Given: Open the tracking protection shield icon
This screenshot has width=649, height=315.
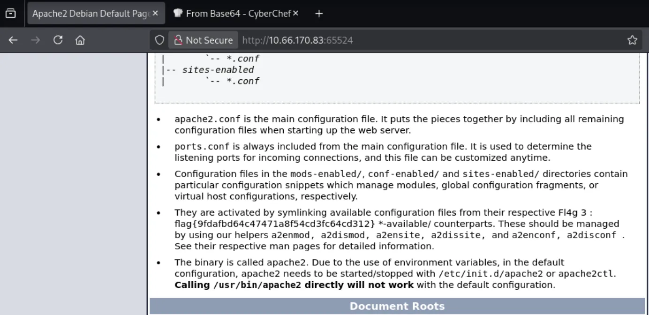Looking at the screenshot, I should pos(159,40).
